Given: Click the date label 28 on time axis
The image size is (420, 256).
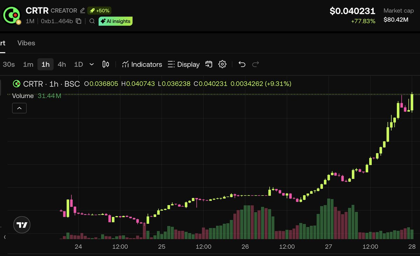Looking at the screenshot, I should tap(412, 247).
